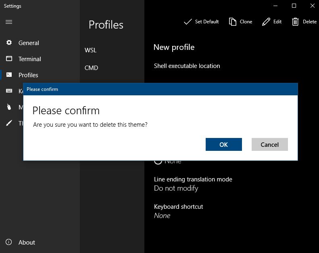Click the 'New profile' heading
Viewport: 319px width, 253px height.
[x=174, y=47]
